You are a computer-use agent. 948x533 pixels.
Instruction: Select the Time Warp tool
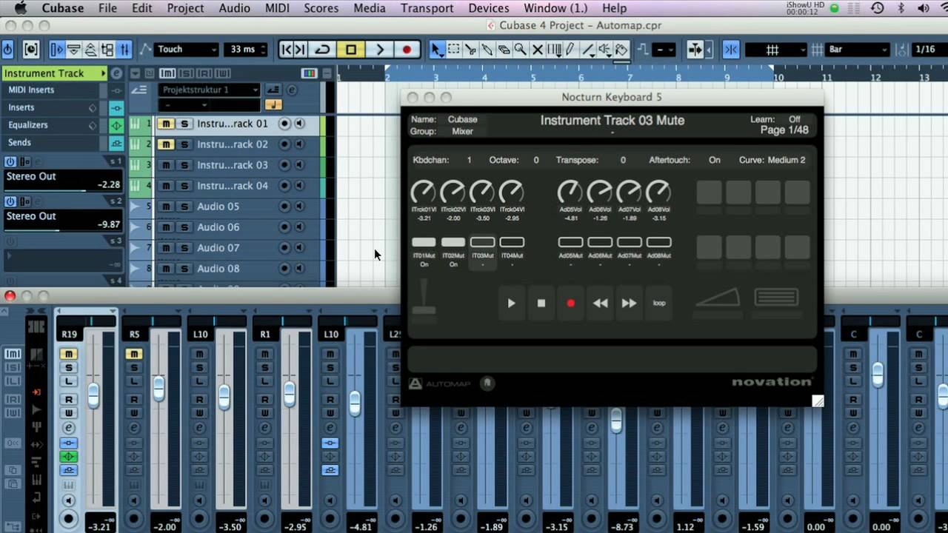[555, 50]
